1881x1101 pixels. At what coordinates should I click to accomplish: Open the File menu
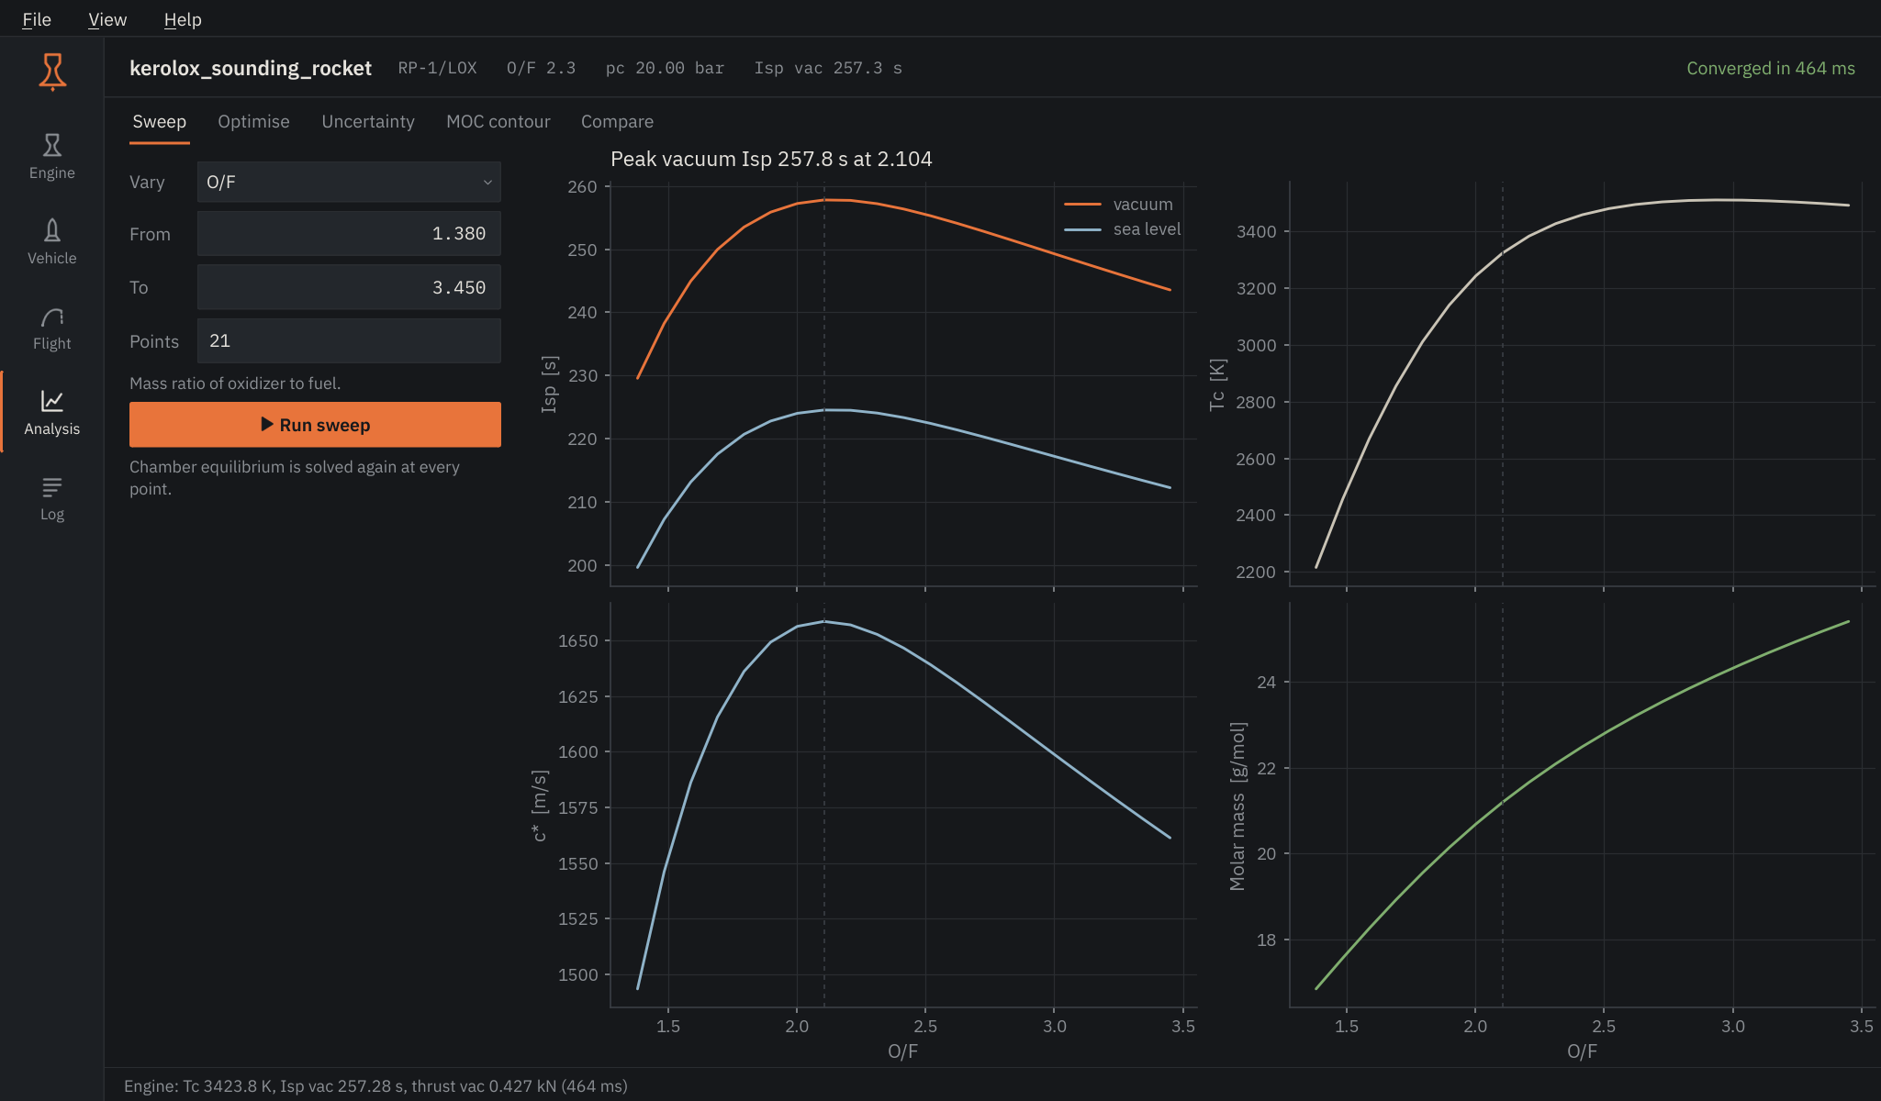coord(37,19)
